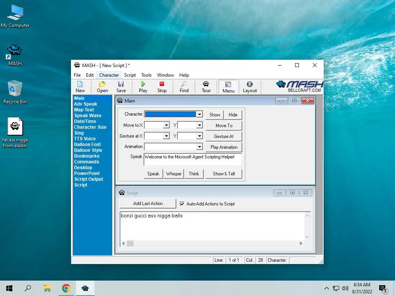The height and width of the screenshot is (296, 395).
Task: Click the Show & Tell button
Action: (x=224, y=174)
